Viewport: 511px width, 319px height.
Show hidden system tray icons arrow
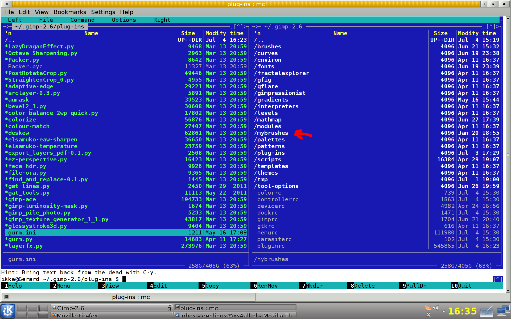click(x=444, y=311)
